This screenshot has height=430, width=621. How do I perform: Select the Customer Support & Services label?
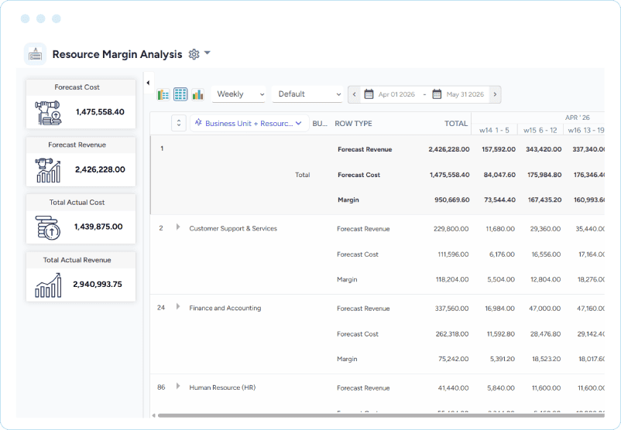[233, 228]
